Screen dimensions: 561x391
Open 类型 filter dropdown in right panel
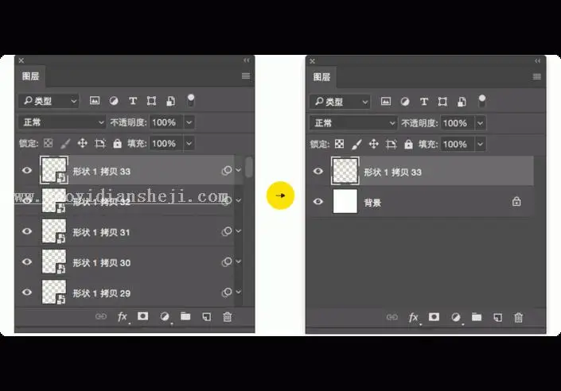(340, 102)
